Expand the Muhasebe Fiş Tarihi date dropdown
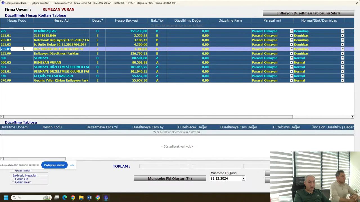This screenshot has height=202, width=360. (243, 178)
